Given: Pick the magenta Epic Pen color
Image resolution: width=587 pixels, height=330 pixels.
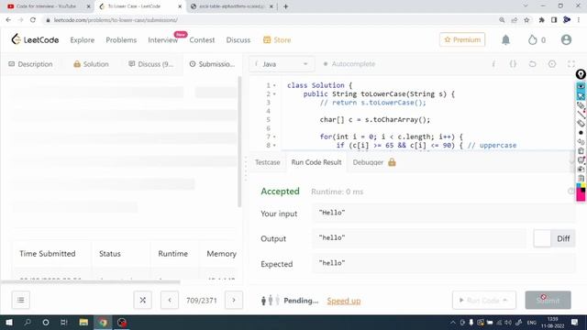Looking at the screenshot, I should pos(581,194).
